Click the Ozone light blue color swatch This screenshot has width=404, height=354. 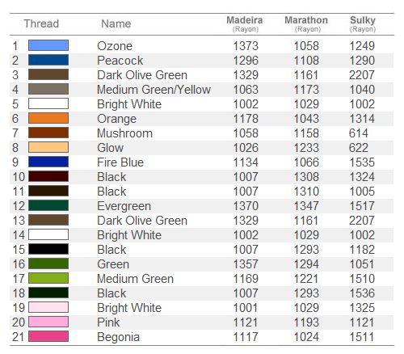[48, 45]
